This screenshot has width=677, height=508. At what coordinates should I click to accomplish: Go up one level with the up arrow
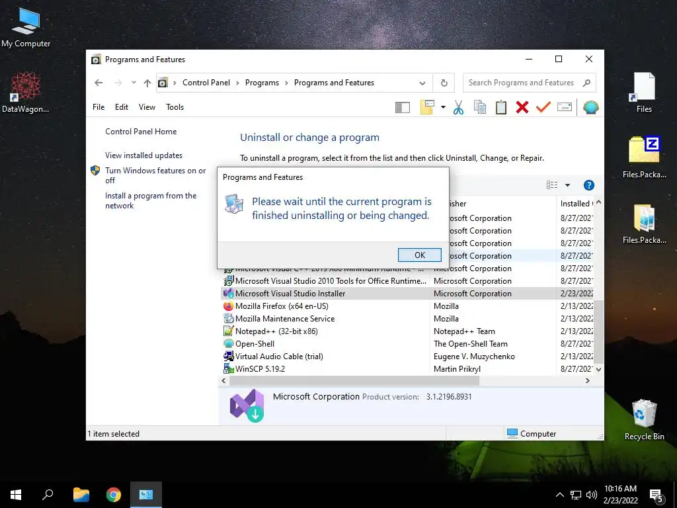(x=147, y=83)
